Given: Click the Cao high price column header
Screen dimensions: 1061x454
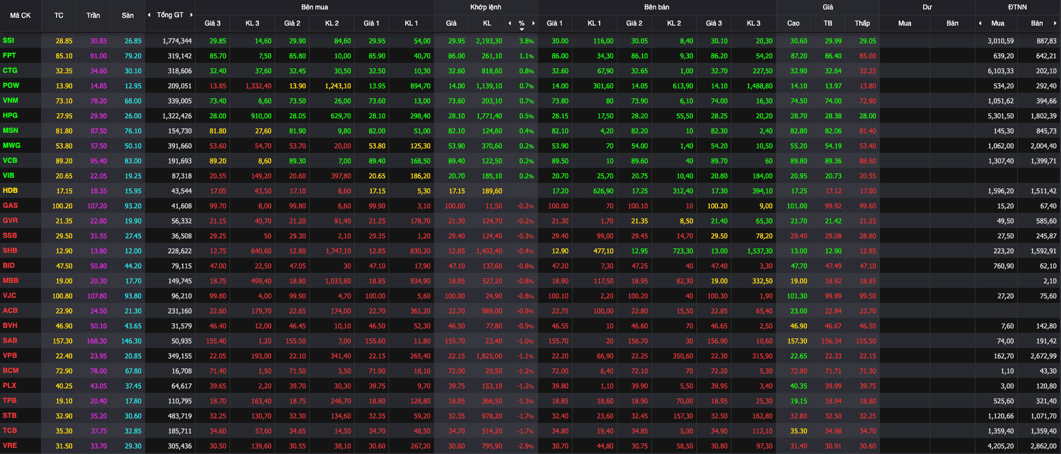Looking at the screenshot, I should [793, 23].
